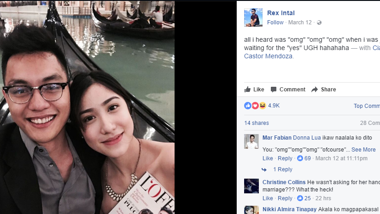
Task: Click the public globe privacy icon
Action: pos(319,23)
